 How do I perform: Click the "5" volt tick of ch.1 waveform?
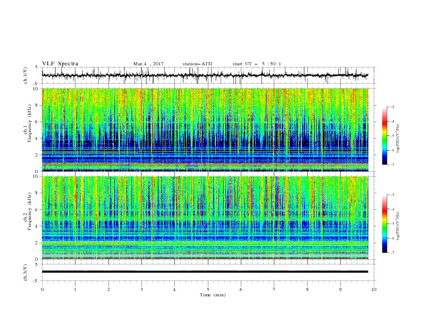pos(37,67)
